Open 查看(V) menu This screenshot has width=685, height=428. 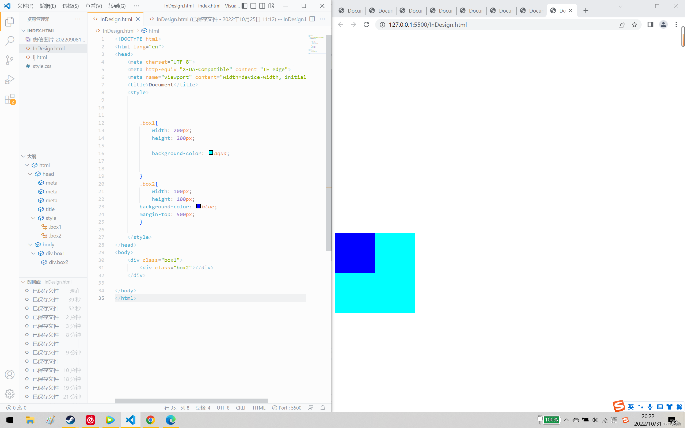[x=93, y=6]
